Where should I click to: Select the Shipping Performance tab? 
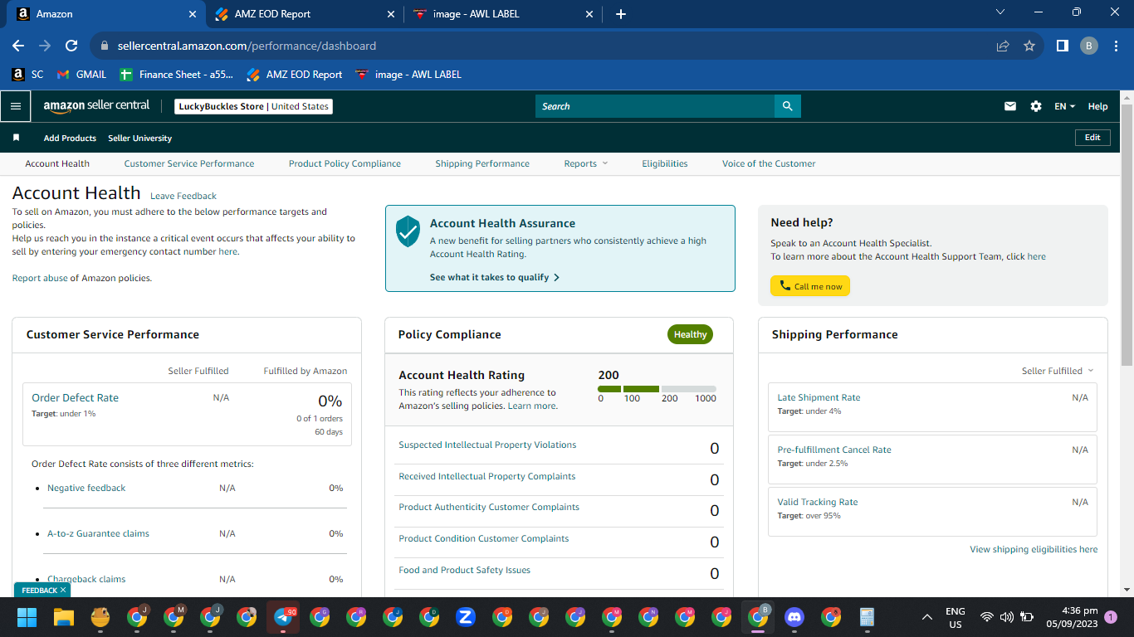click(x=482, y=163)
